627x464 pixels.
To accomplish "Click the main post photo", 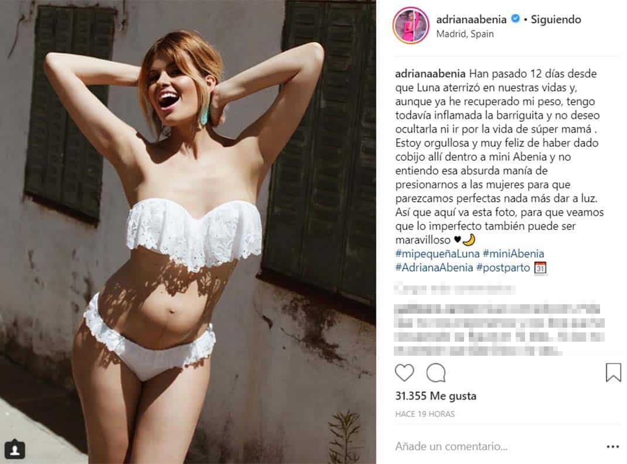I will [188, 232].
